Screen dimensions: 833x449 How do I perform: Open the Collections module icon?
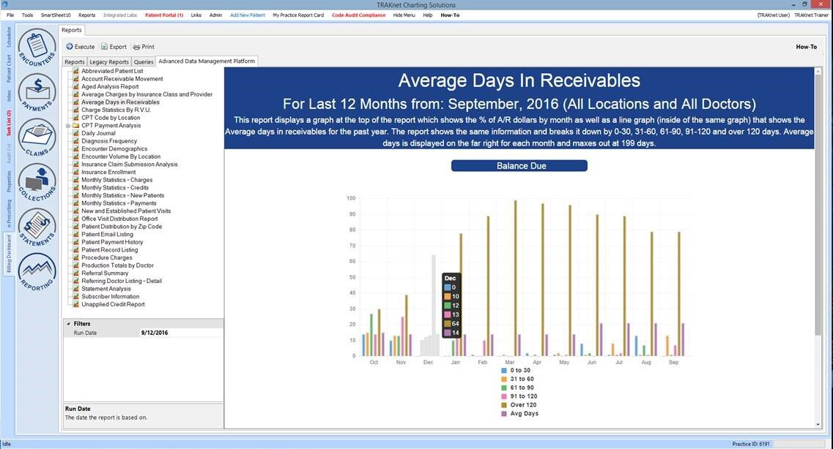point(37,181)
